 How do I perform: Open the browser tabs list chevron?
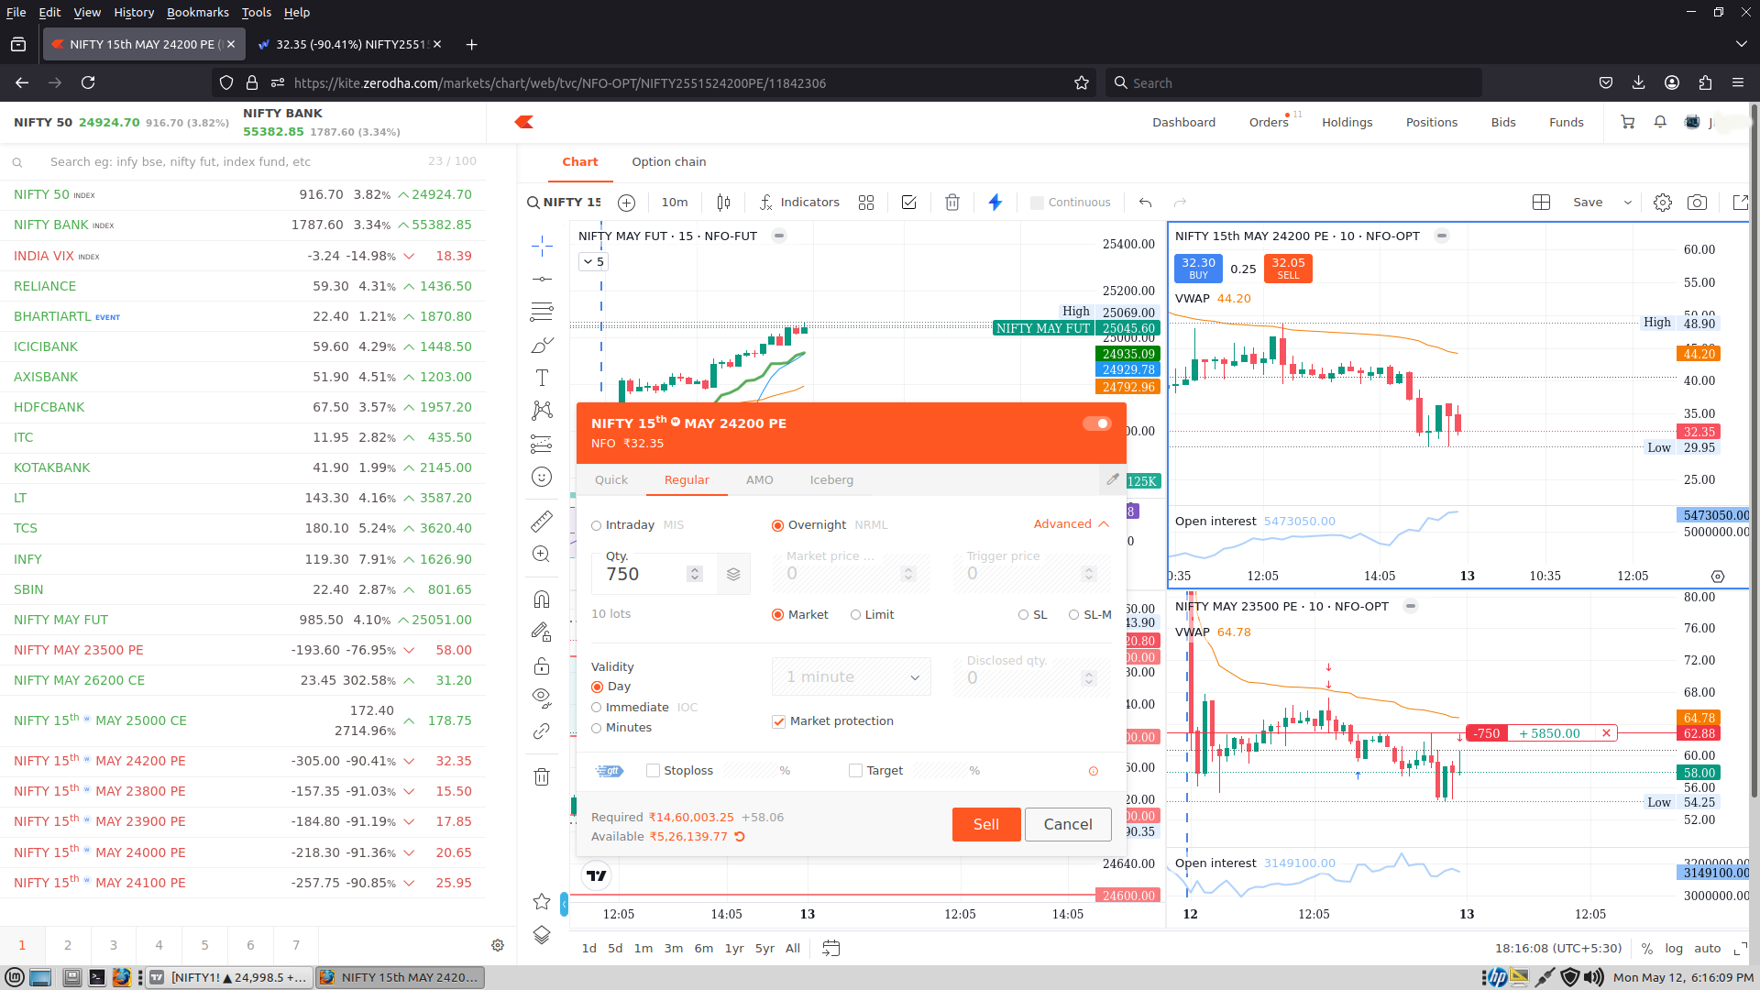(x=1741, y=44)
